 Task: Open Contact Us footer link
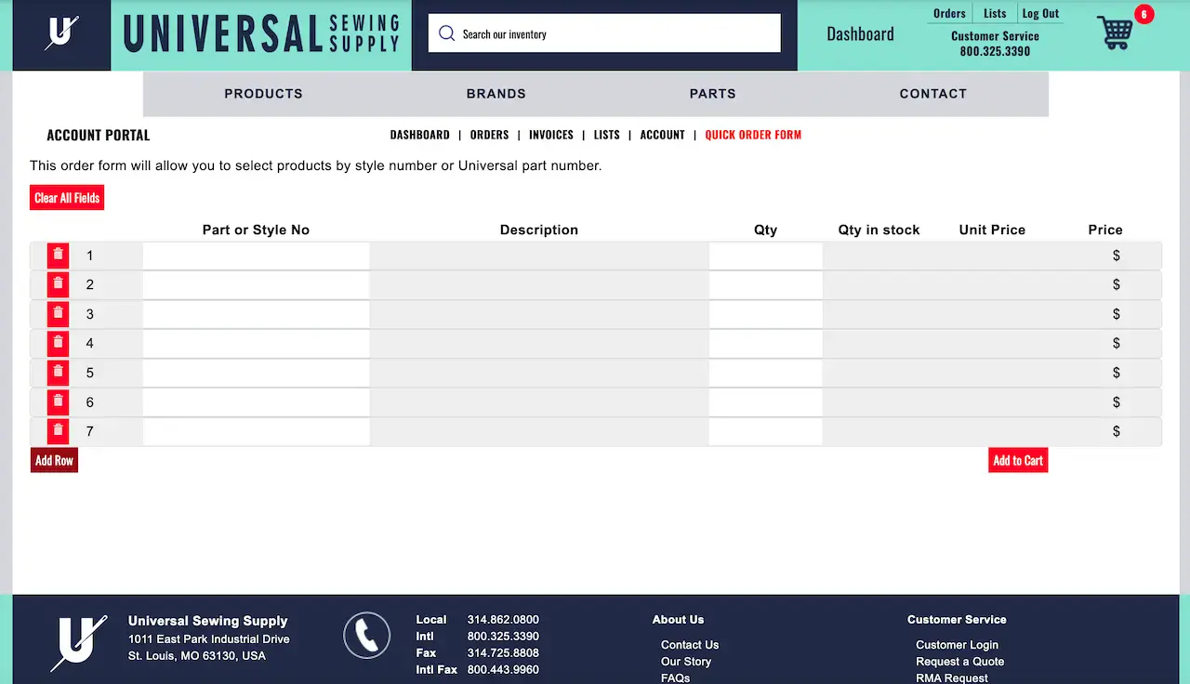(690, 645)
